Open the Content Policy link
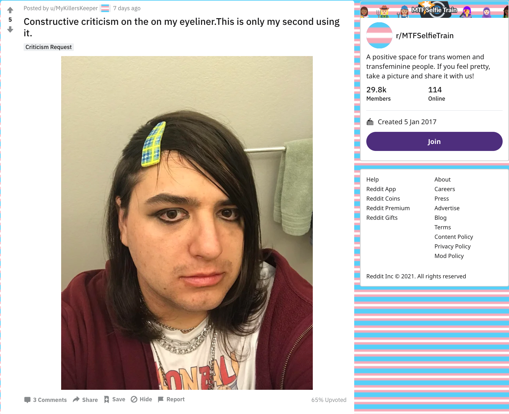The width and height of the screenshot is (509, 414). coord(454,237)
